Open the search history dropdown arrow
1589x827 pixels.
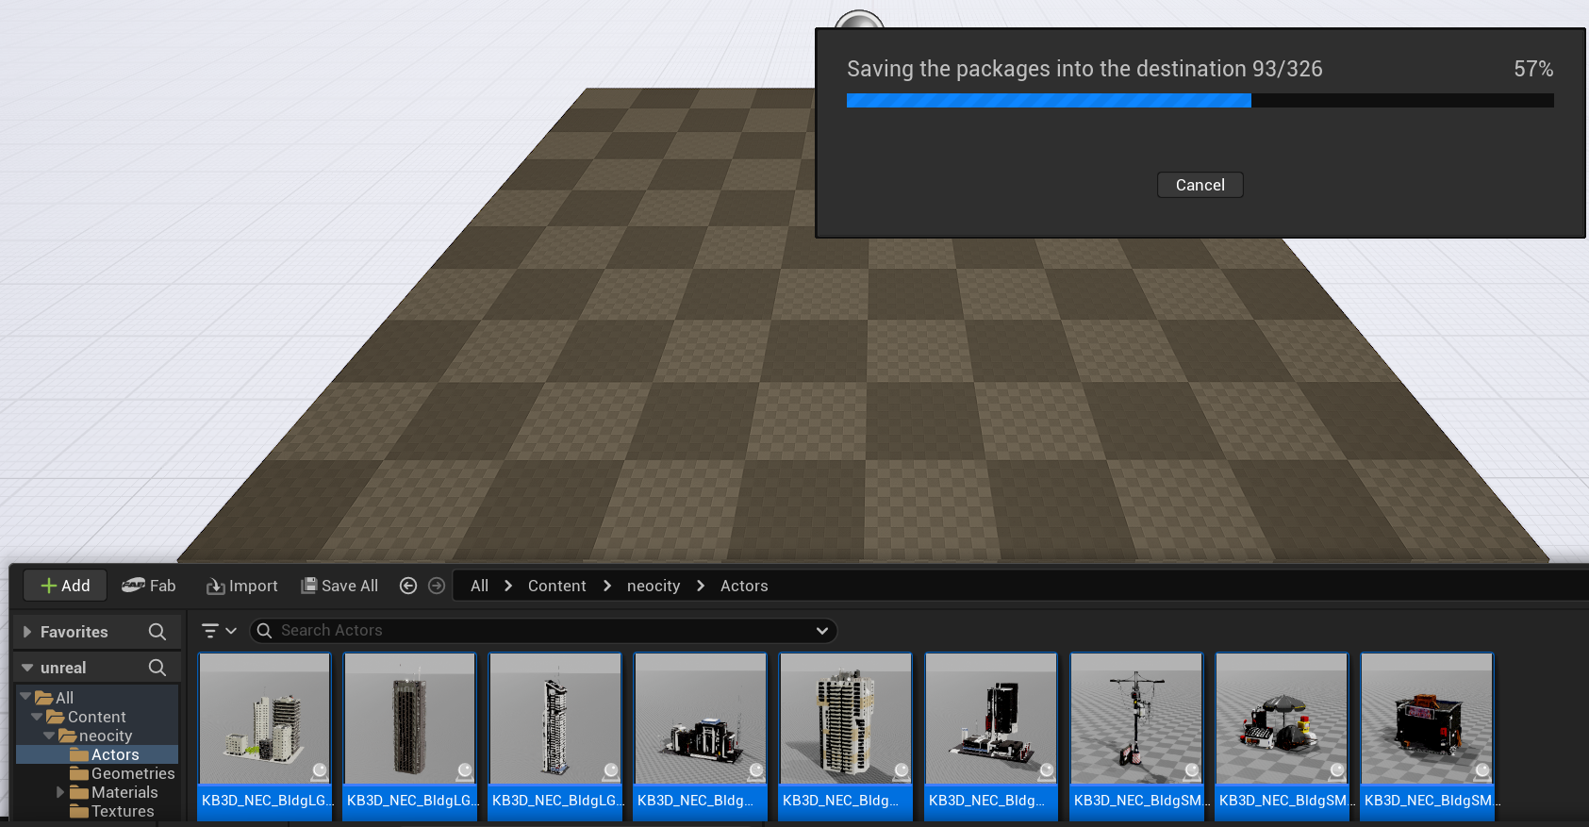click(822, 630)
